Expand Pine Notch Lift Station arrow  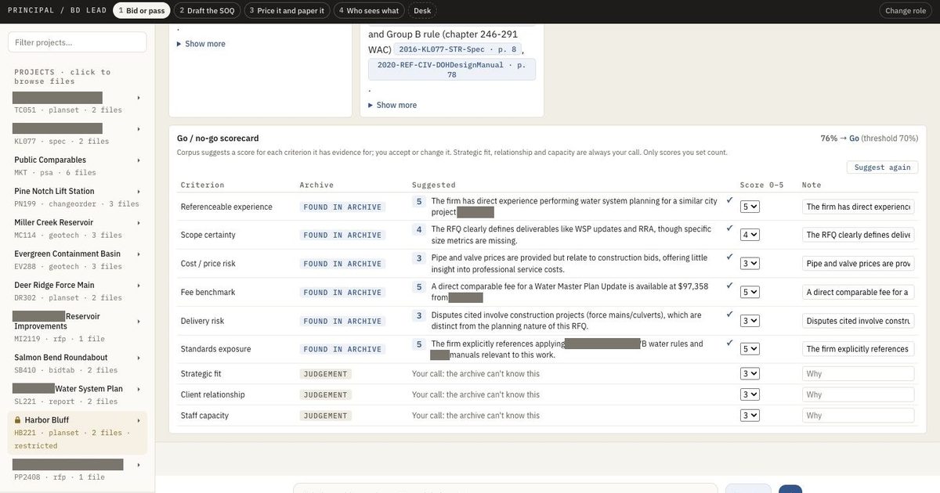[139, 192]
